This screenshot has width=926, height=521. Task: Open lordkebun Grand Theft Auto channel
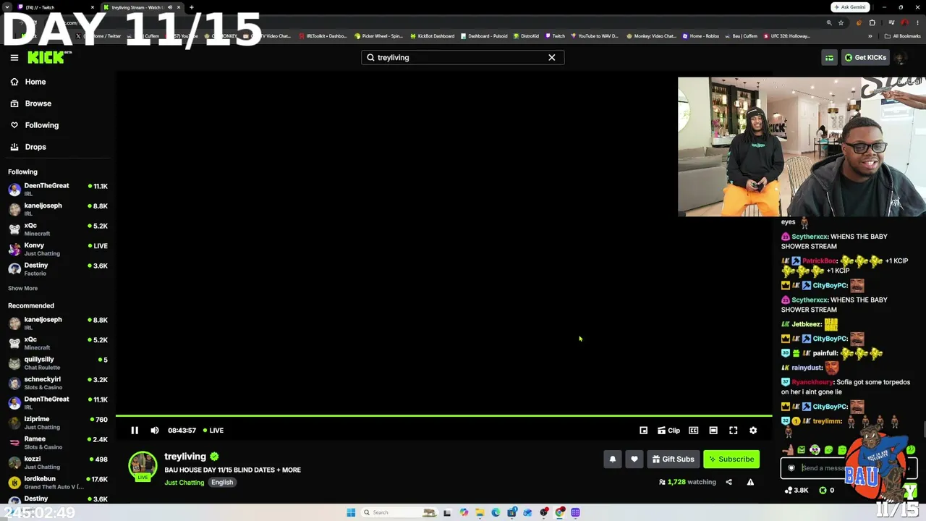(x=58, y=483)
